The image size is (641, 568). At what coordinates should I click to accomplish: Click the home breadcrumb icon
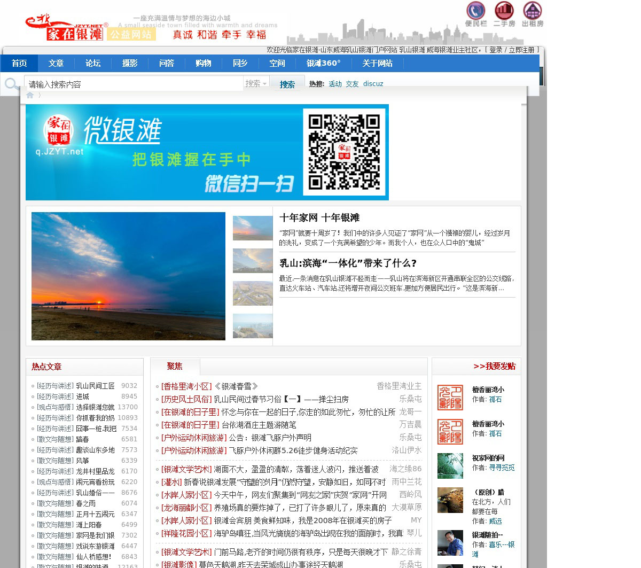click(30, 95)
